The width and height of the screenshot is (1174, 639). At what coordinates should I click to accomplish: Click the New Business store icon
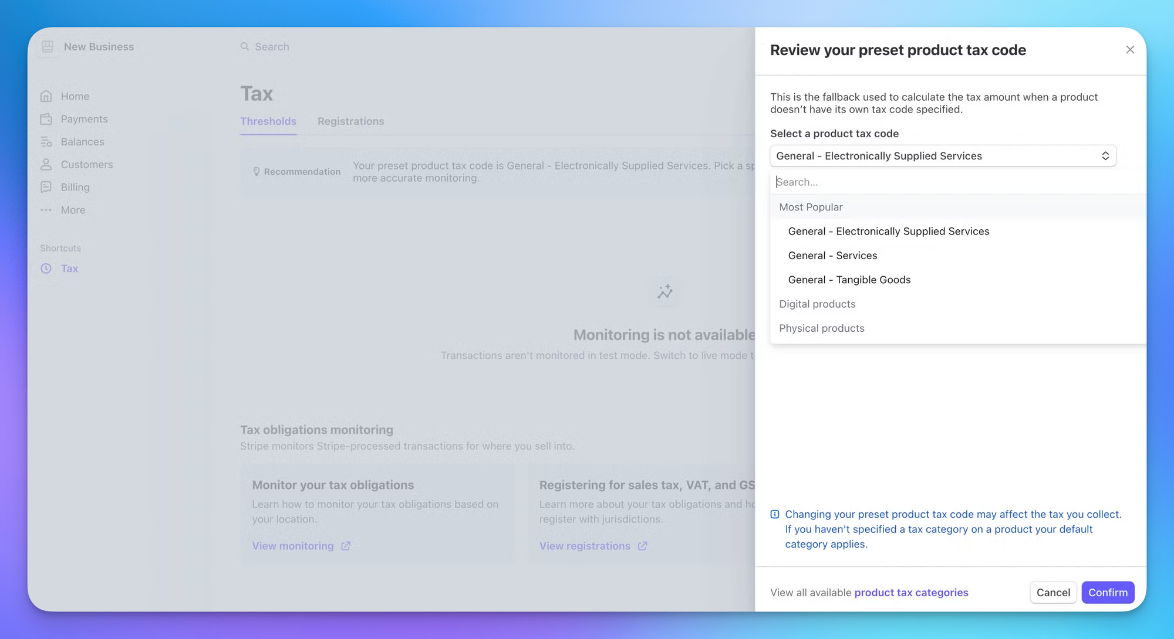[48, 46]
